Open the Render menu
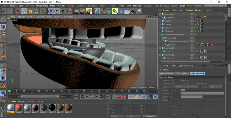The image size is (231, 118). click(103, 6)
